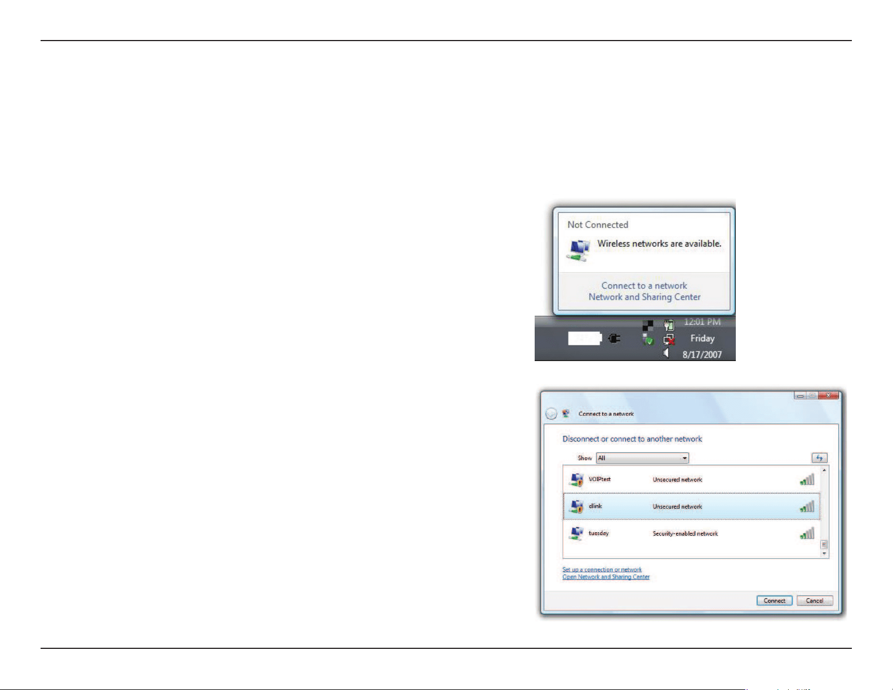Click the disconnected network tray icon
The width and height of the screenshot is (893, 690).
tap(669, 339)
